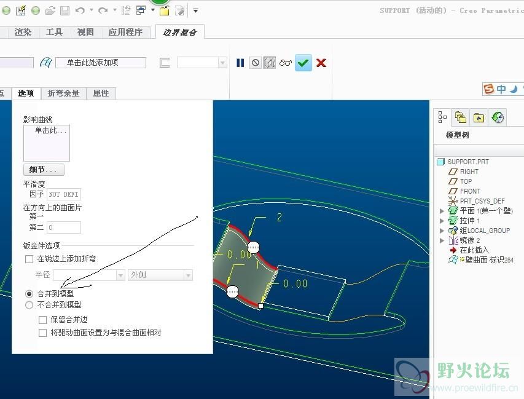Open the 应用程序 ribbon tab
The height and width of the screenshot is (399, 524).
126,33
